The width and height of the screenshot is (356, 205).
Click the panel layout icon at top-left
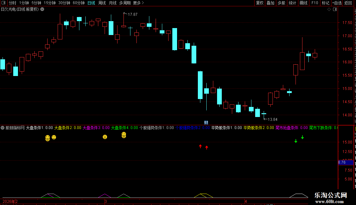click(x=3, y=3)
